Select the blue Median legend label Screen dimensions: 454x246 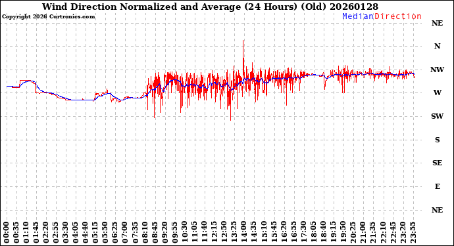pos(358,16)
